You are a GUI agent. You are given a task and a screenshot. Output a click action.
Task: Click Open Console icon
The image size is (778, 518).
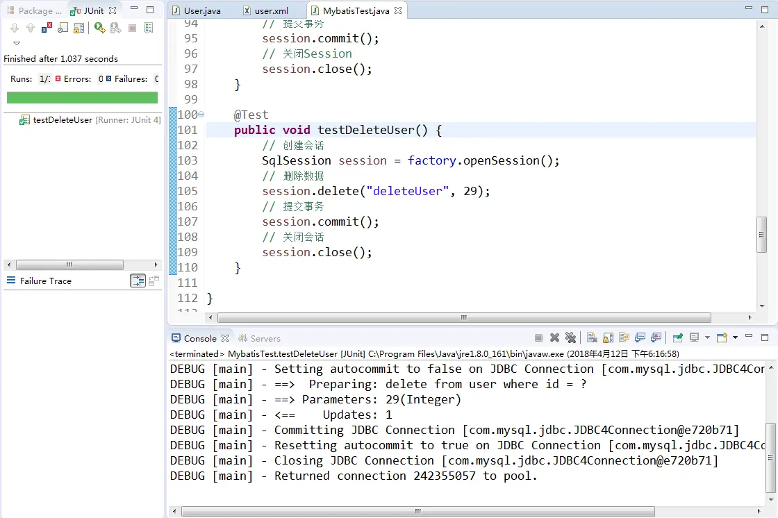(x=722, y=338)
